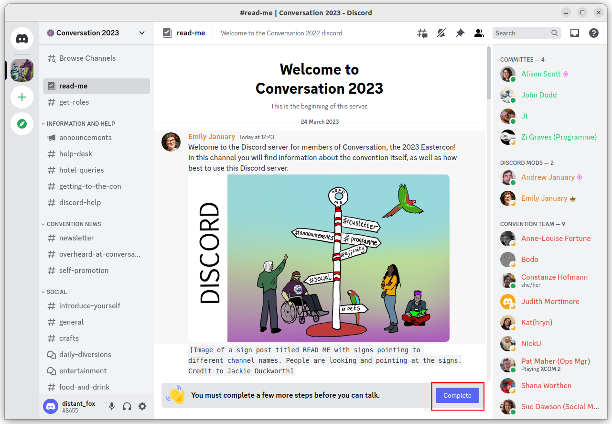Open the Explore Servers compass icon
Screen dimensions: 612x424
22,124
